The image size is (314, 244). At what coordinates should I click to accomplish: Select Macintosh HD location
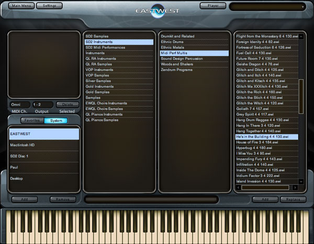coord(44,145)
